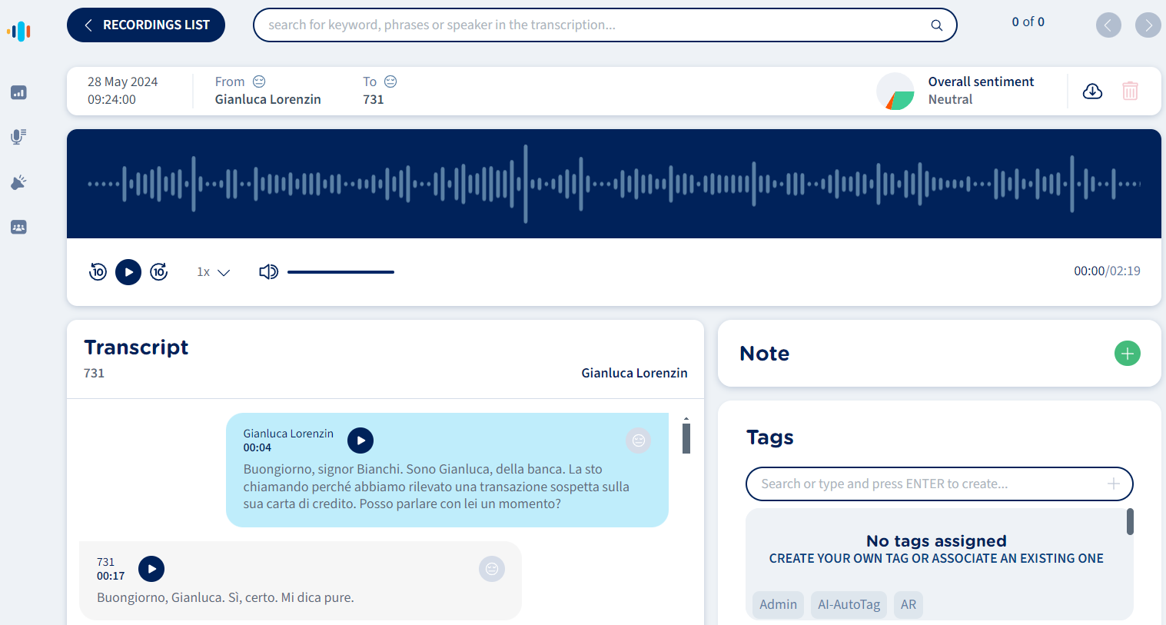
Task: Go back to Recordings List
Action: coord(146,25)
